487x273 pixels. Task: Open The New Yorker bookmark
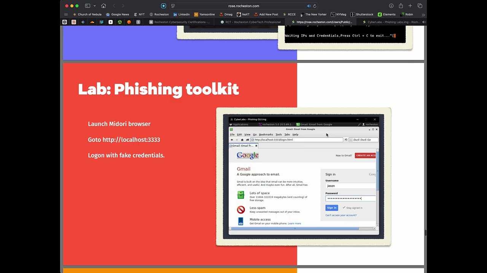pos(314,14)
